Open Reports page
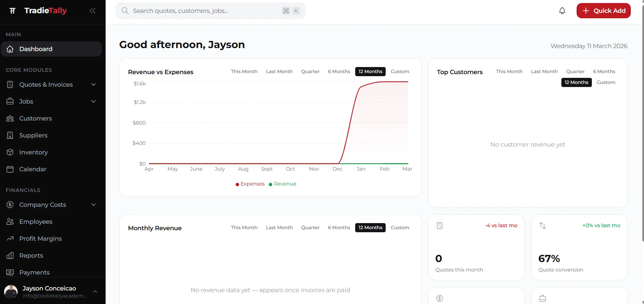The width and height of the screenshot is (644, 304). click(51, 256)
